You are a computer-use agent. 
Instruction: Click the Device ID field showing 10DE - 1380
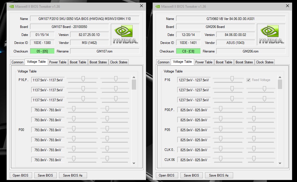(x=42, y=43)
